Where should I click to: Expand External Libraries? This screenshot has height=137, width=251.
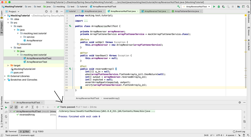[5, 76]
